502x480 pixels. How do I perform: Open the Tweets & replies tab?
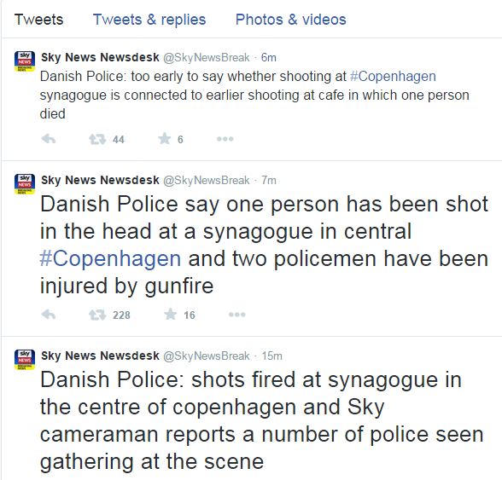[149, 20]
